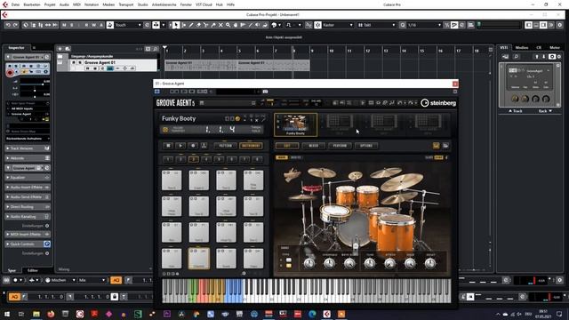Select pad group 3 button
The width and height of the screenshot is (569, 320).
(x=194, y=159)
